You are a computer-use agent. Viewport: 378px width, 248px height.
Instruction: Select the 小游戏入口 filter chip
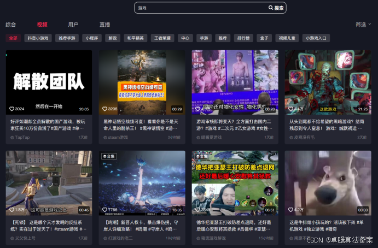[316, 38]
